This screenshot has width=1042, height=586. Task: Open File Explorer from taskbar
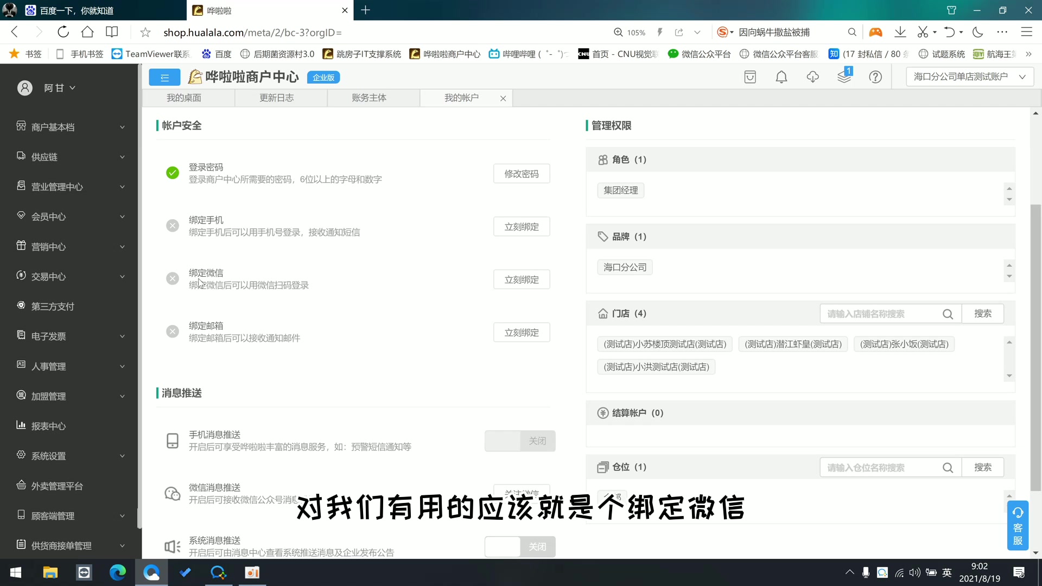coord(50,572)
